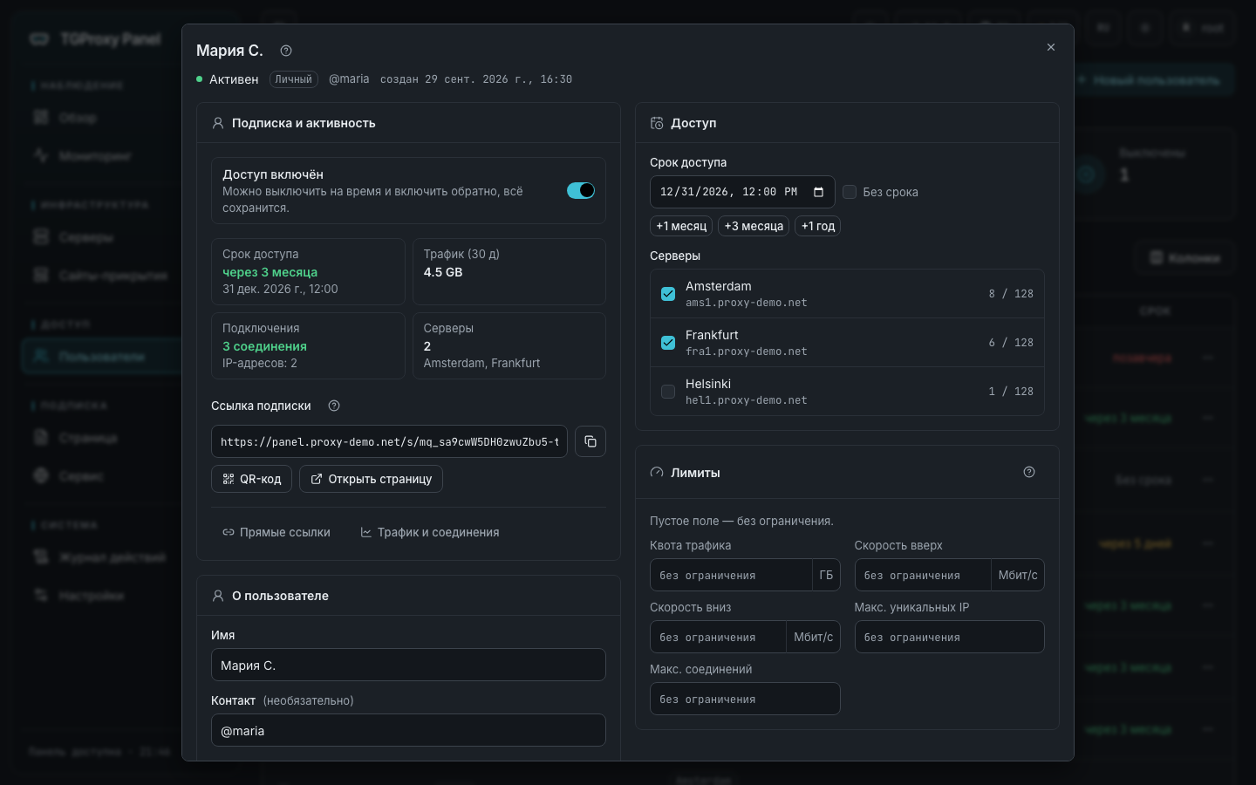Add one month with +1 месяц button
This screenshot has height=785, width=1256.
[x=681, y=226]
